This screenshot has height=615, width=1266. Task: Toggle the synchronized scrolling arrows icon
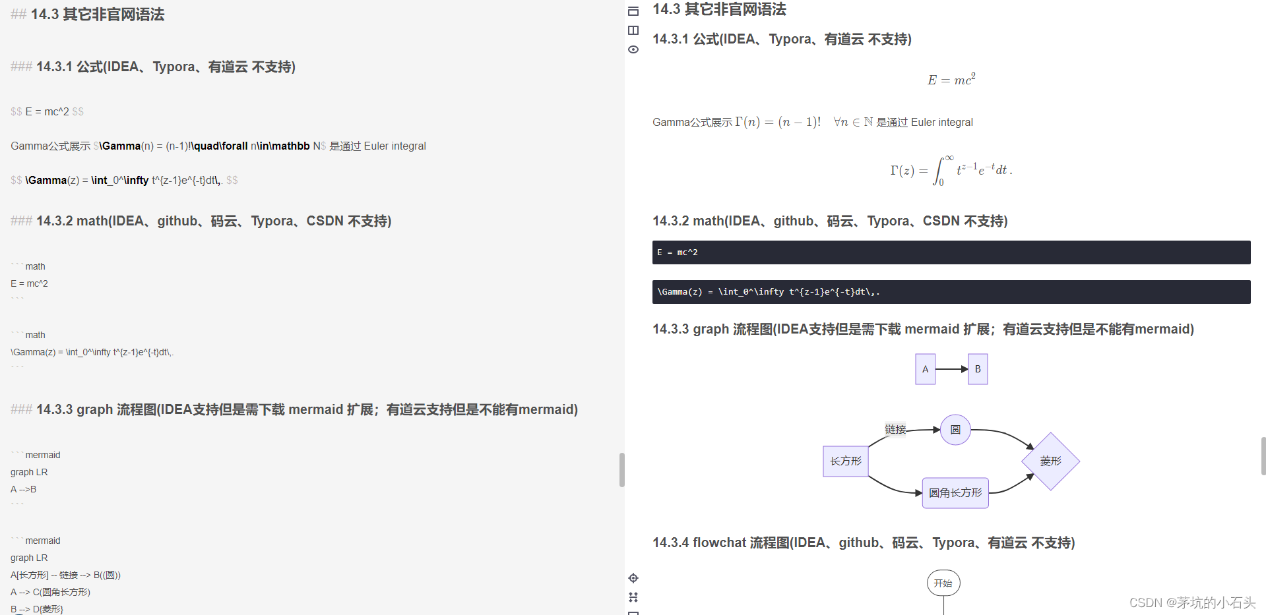pyautogui.click(x=633, y=597)
